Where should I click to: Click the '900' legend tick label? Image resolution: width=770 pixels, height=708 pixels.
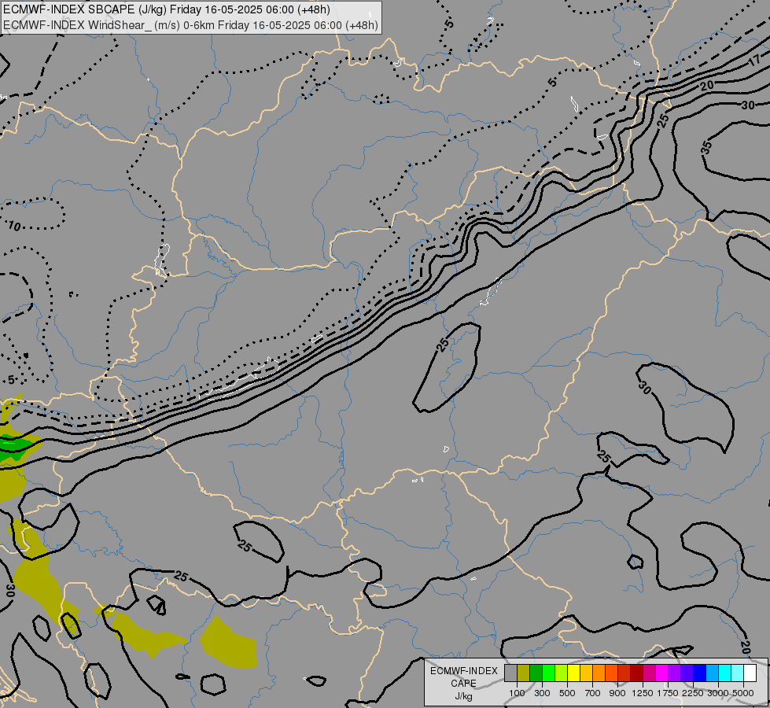tap(617, 693)
